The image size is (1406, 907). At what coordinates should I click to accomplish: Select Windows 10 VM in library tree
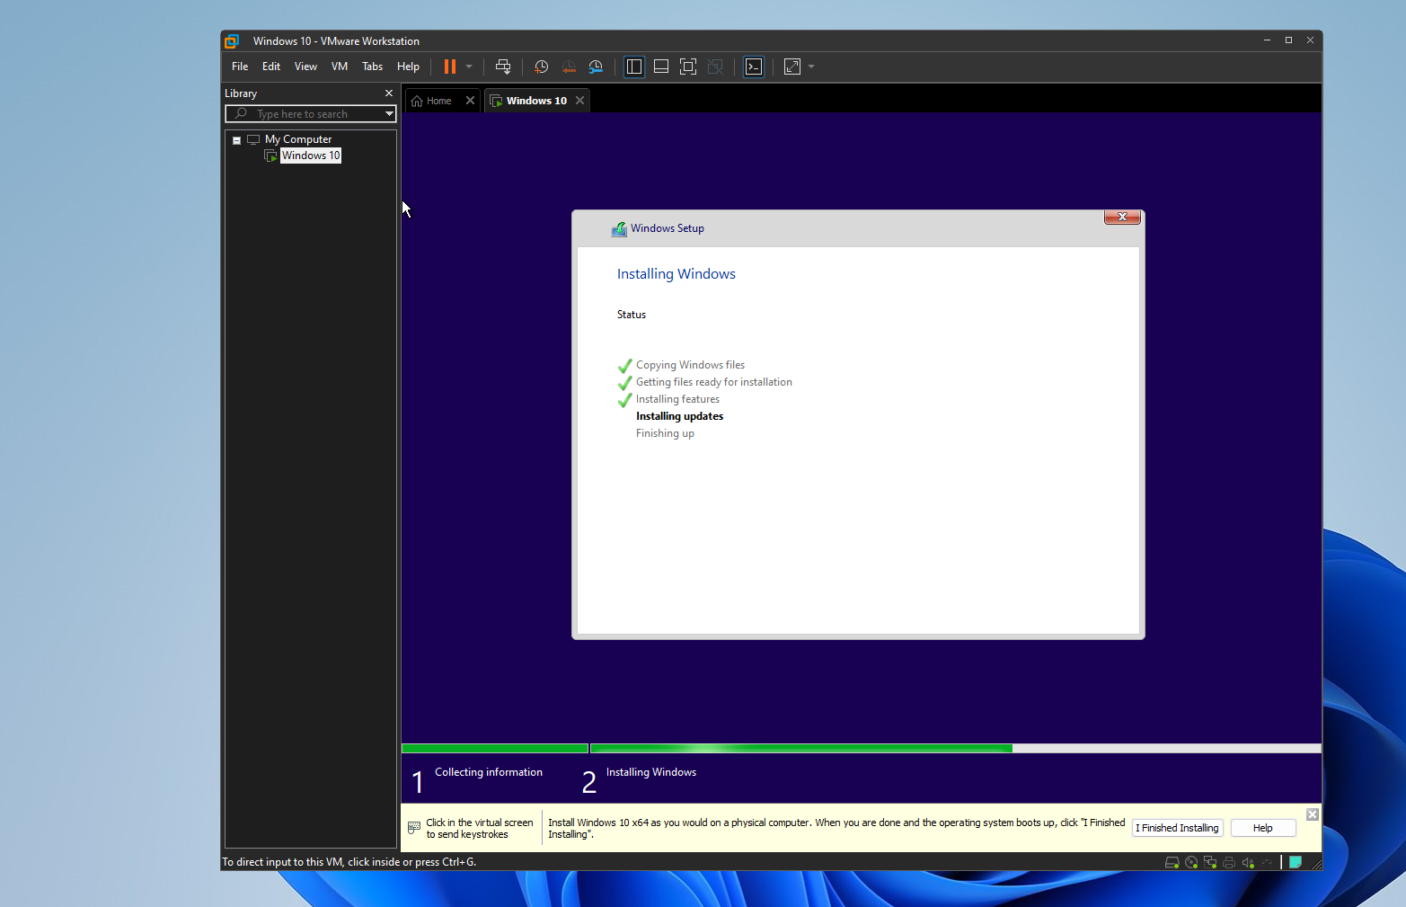pyautogui.click(x=311, y=156)
